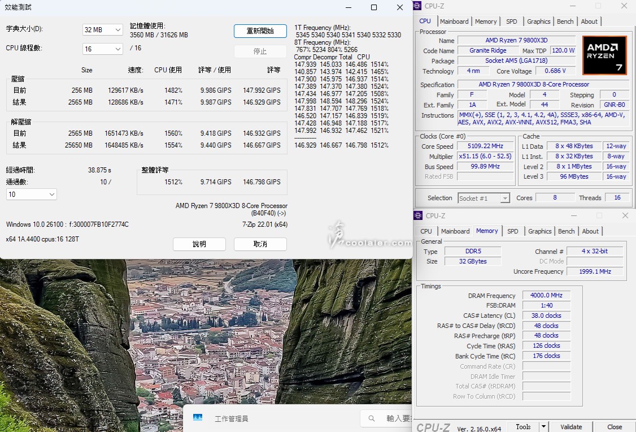Open the SPD tab in the memory timings CPU-Z window
The width and height of the screenshot is (636, 432).
pyautogui.click(x=512, y=231)
